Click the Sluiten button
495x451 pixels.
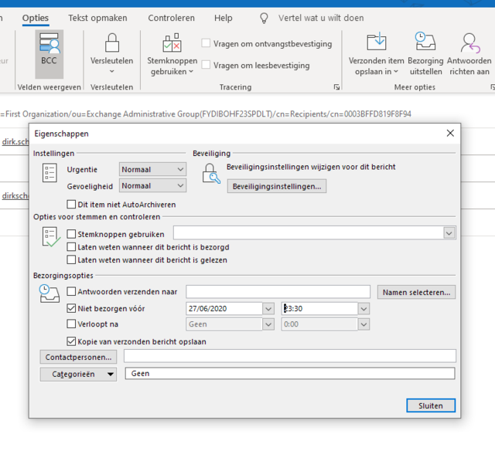431,405
